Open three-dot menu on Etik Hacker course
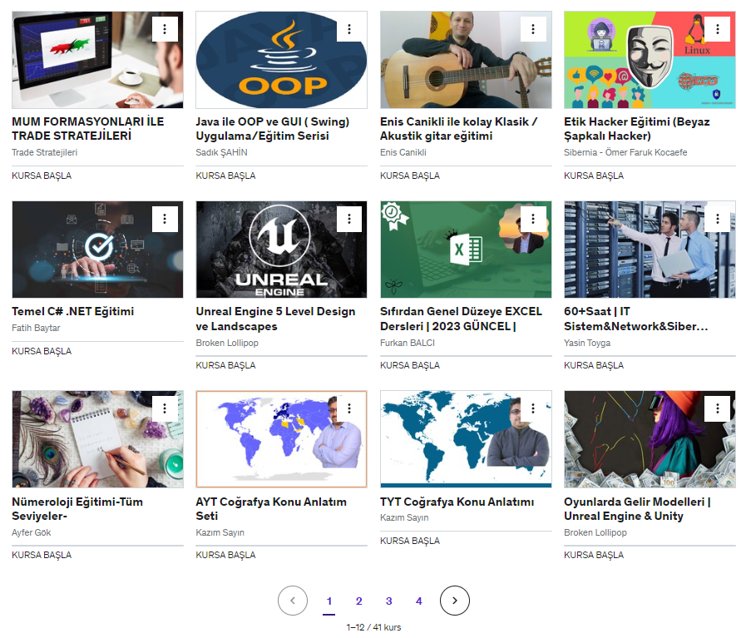Image resolution: width=746 pixels, height=638 pixels. click(718, 29)
